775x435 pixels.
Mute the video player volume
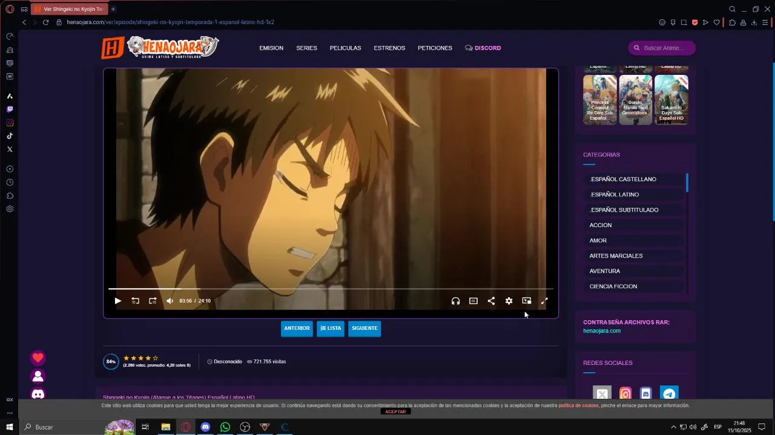coord(170,301)
